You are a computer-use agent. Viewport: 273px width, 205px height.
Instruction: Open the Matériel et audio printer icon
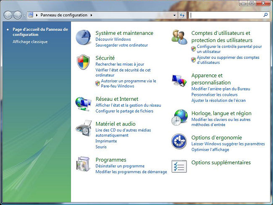pyautogui.click(x=83, y=127)
